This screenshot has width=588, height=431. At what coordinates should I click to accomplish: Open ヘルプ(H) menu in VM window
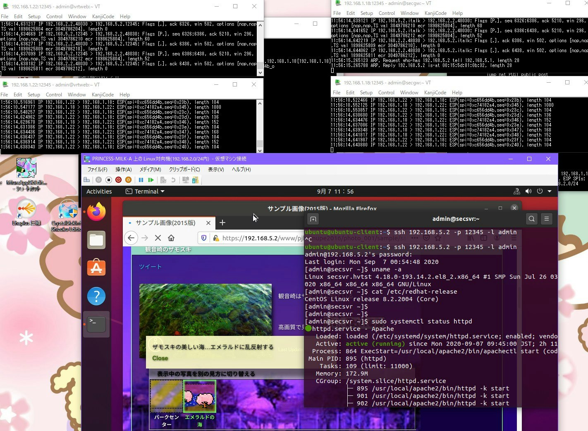pyautogui.click(x=241, y=170)
